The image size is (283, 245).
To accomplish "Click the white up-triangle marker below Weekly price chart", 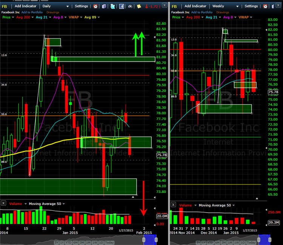I will (x=257, y=198).
